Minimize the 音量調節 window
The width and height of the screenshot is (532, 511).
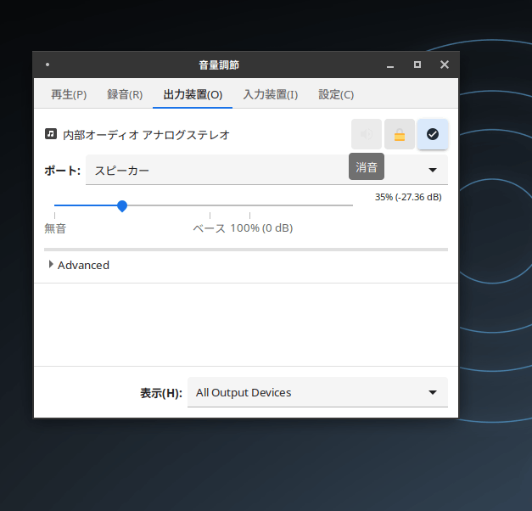(390, 65)
